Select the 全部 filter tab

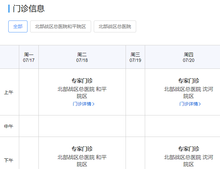point(18,26)
